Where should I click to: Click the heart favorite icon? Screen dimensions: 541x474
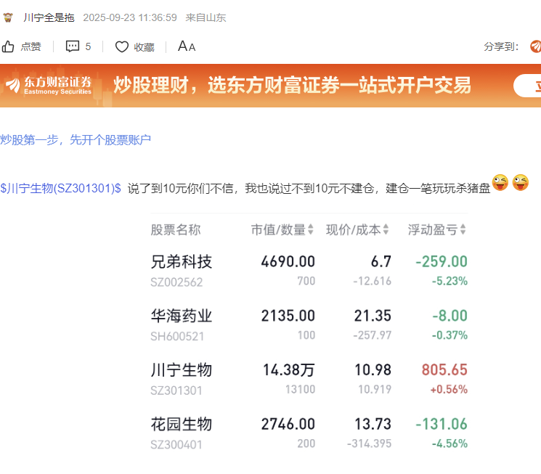pos(121,46)
